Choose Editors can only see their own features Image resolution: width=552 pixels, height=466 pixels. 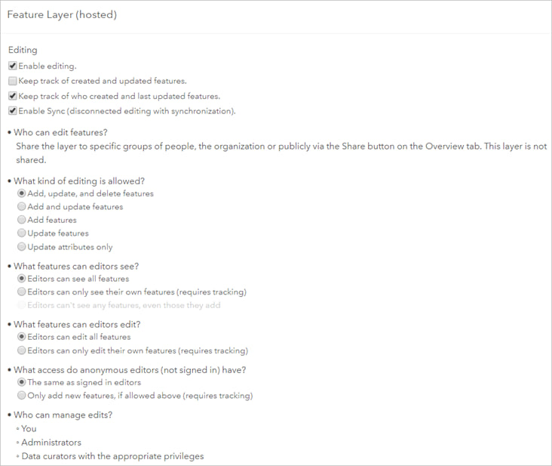coord(22,292)
